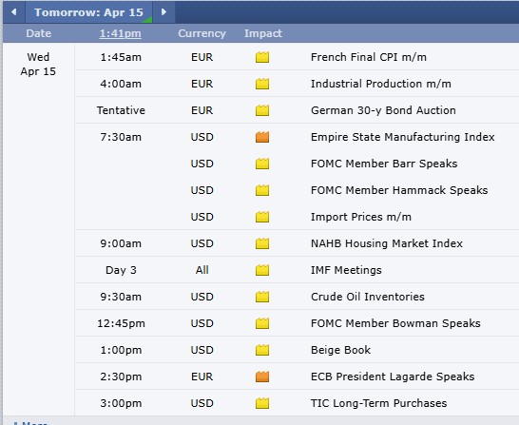Screen dimensions: 519x425
Task: Click impact icon for French Final CPI m/m
Action: tap(262, 57)
